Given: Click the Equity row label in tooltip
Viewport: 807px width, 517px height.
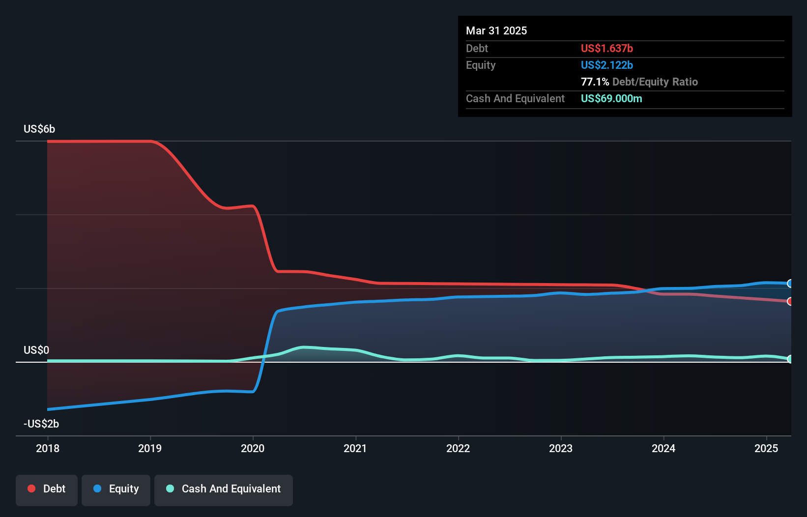Looking at the screenshot, I should point(481,65).
